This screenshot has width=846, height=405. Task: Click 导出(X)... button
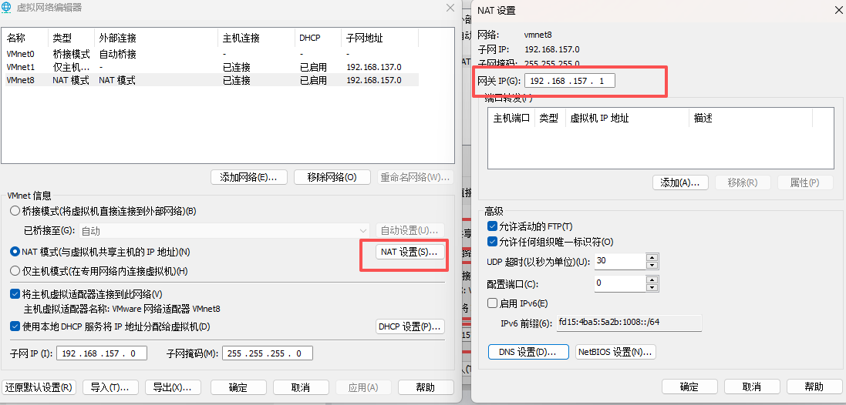pyautogui.click(x=174, y=387)
